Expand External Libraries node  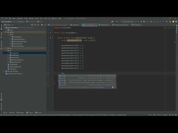pos(4,71)
